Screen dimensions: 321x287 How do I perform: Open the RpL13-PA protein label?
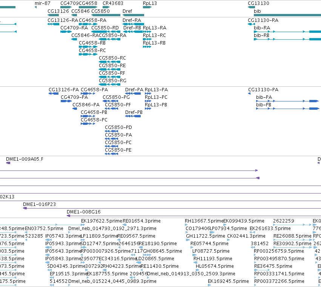pos(156,90)
